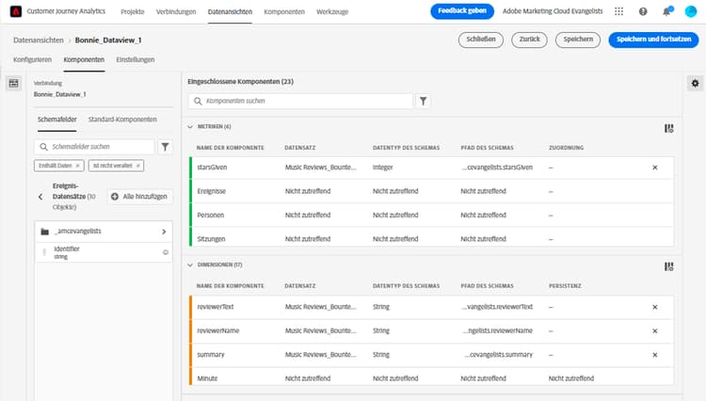
Task: Switch to the Einstellungen tab
Action: (136, 59)
